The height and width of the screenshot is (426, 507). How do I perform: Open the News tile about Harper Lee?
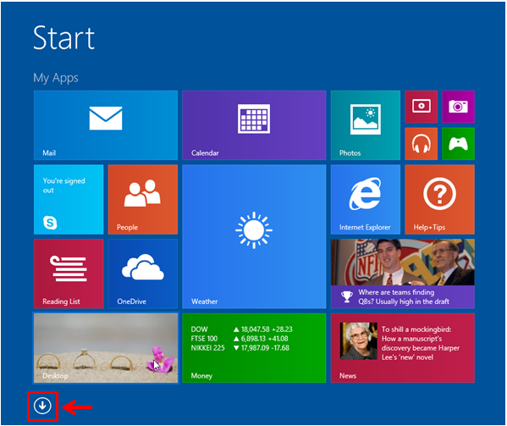[403, 348]
